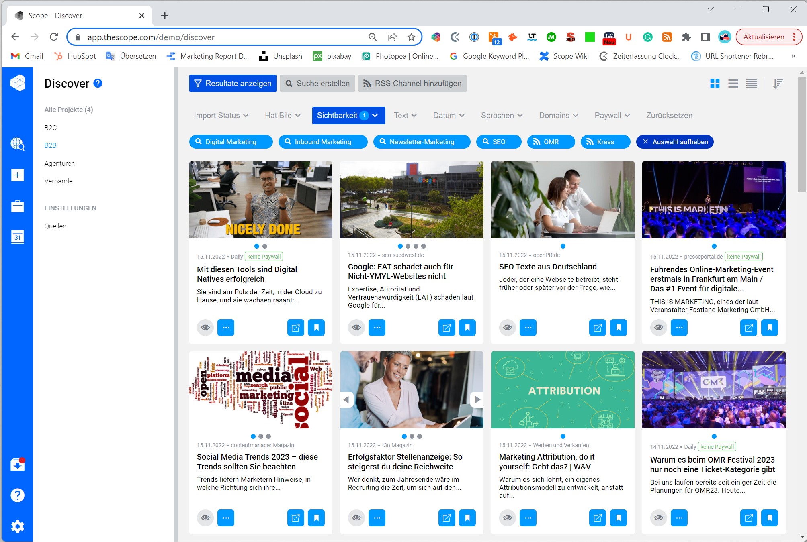Go to next image on Erfolgsfaktor Stellenanzeige card
This screenshot has width=807, height=542.
click(477, 399)
